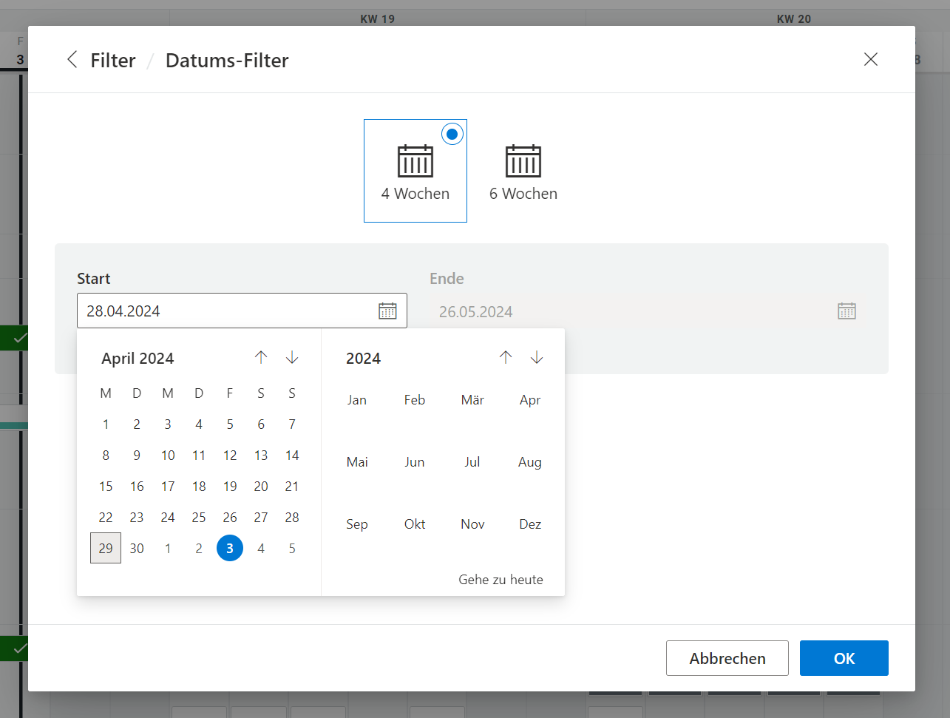Select month Nov
The image size is (950, 718).
[x=472, y=524]
